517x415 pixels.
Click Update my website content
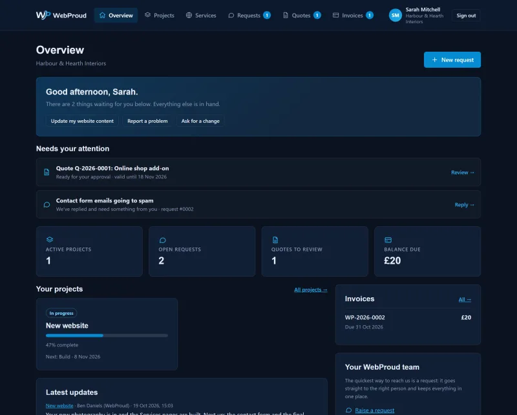(82, 121)
